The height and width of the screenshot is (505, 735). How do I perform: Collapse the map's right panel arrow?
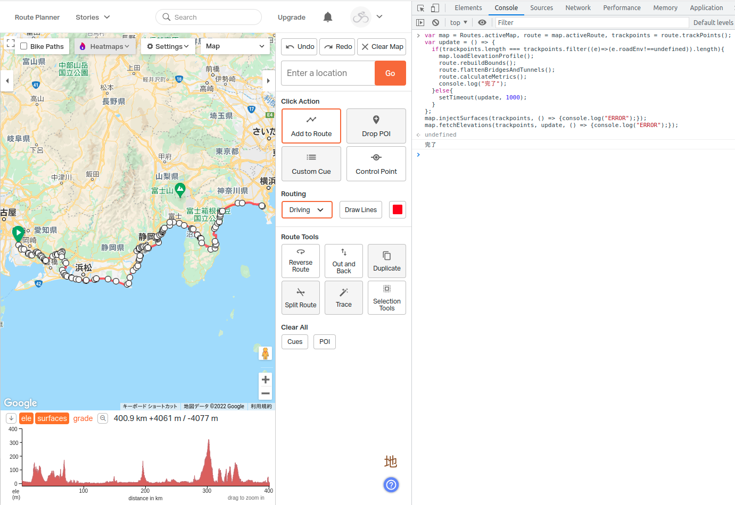[268, 81]
